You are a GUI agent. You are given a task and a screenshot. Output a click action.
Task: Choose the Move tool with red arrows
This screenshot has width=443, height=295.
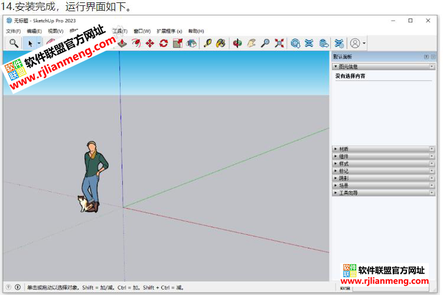149,43
